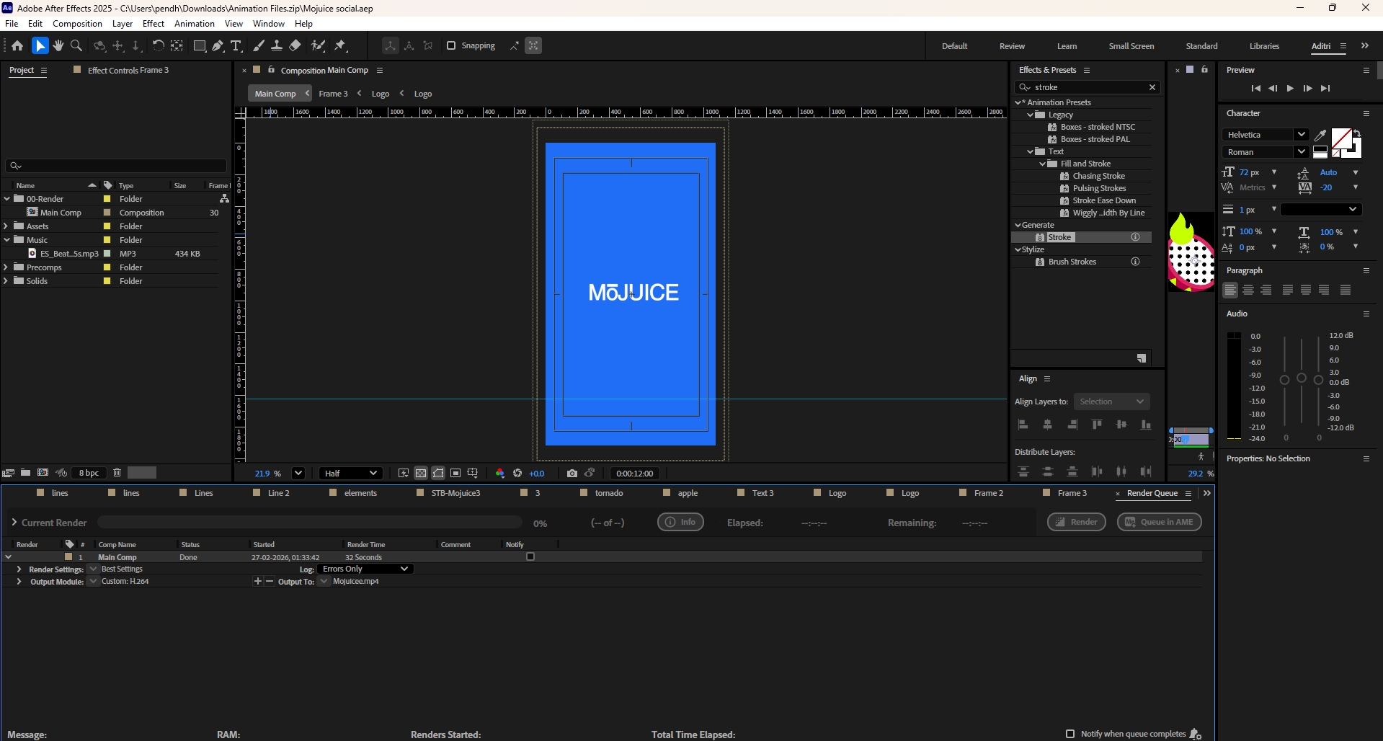Expand the Render Settings row
1383x741 pixels.
(x=19, y=569)
